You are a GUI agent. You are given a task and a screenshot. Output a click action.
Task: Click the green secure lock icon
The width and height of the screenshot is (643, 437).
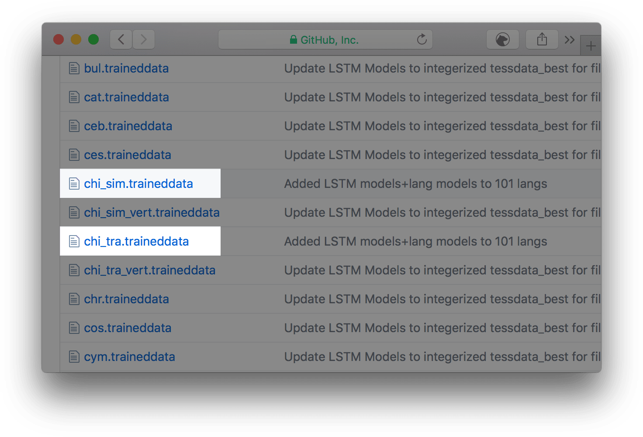[x=294, y=40]
